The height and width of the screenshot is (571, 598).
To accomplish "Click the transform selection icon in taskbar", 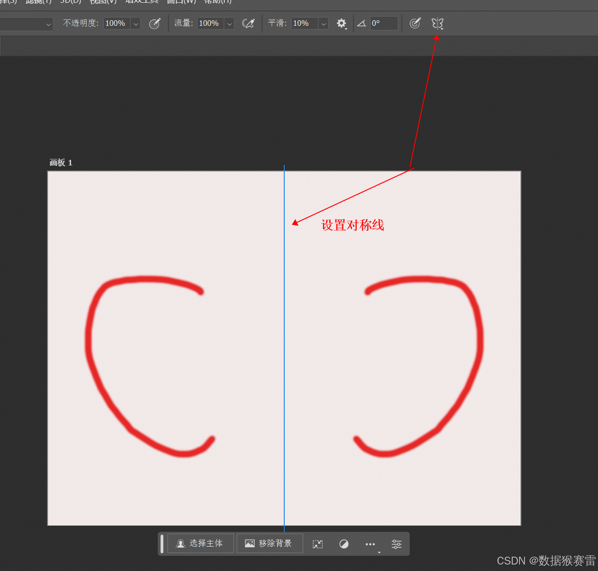I will (x=318, y=544).
